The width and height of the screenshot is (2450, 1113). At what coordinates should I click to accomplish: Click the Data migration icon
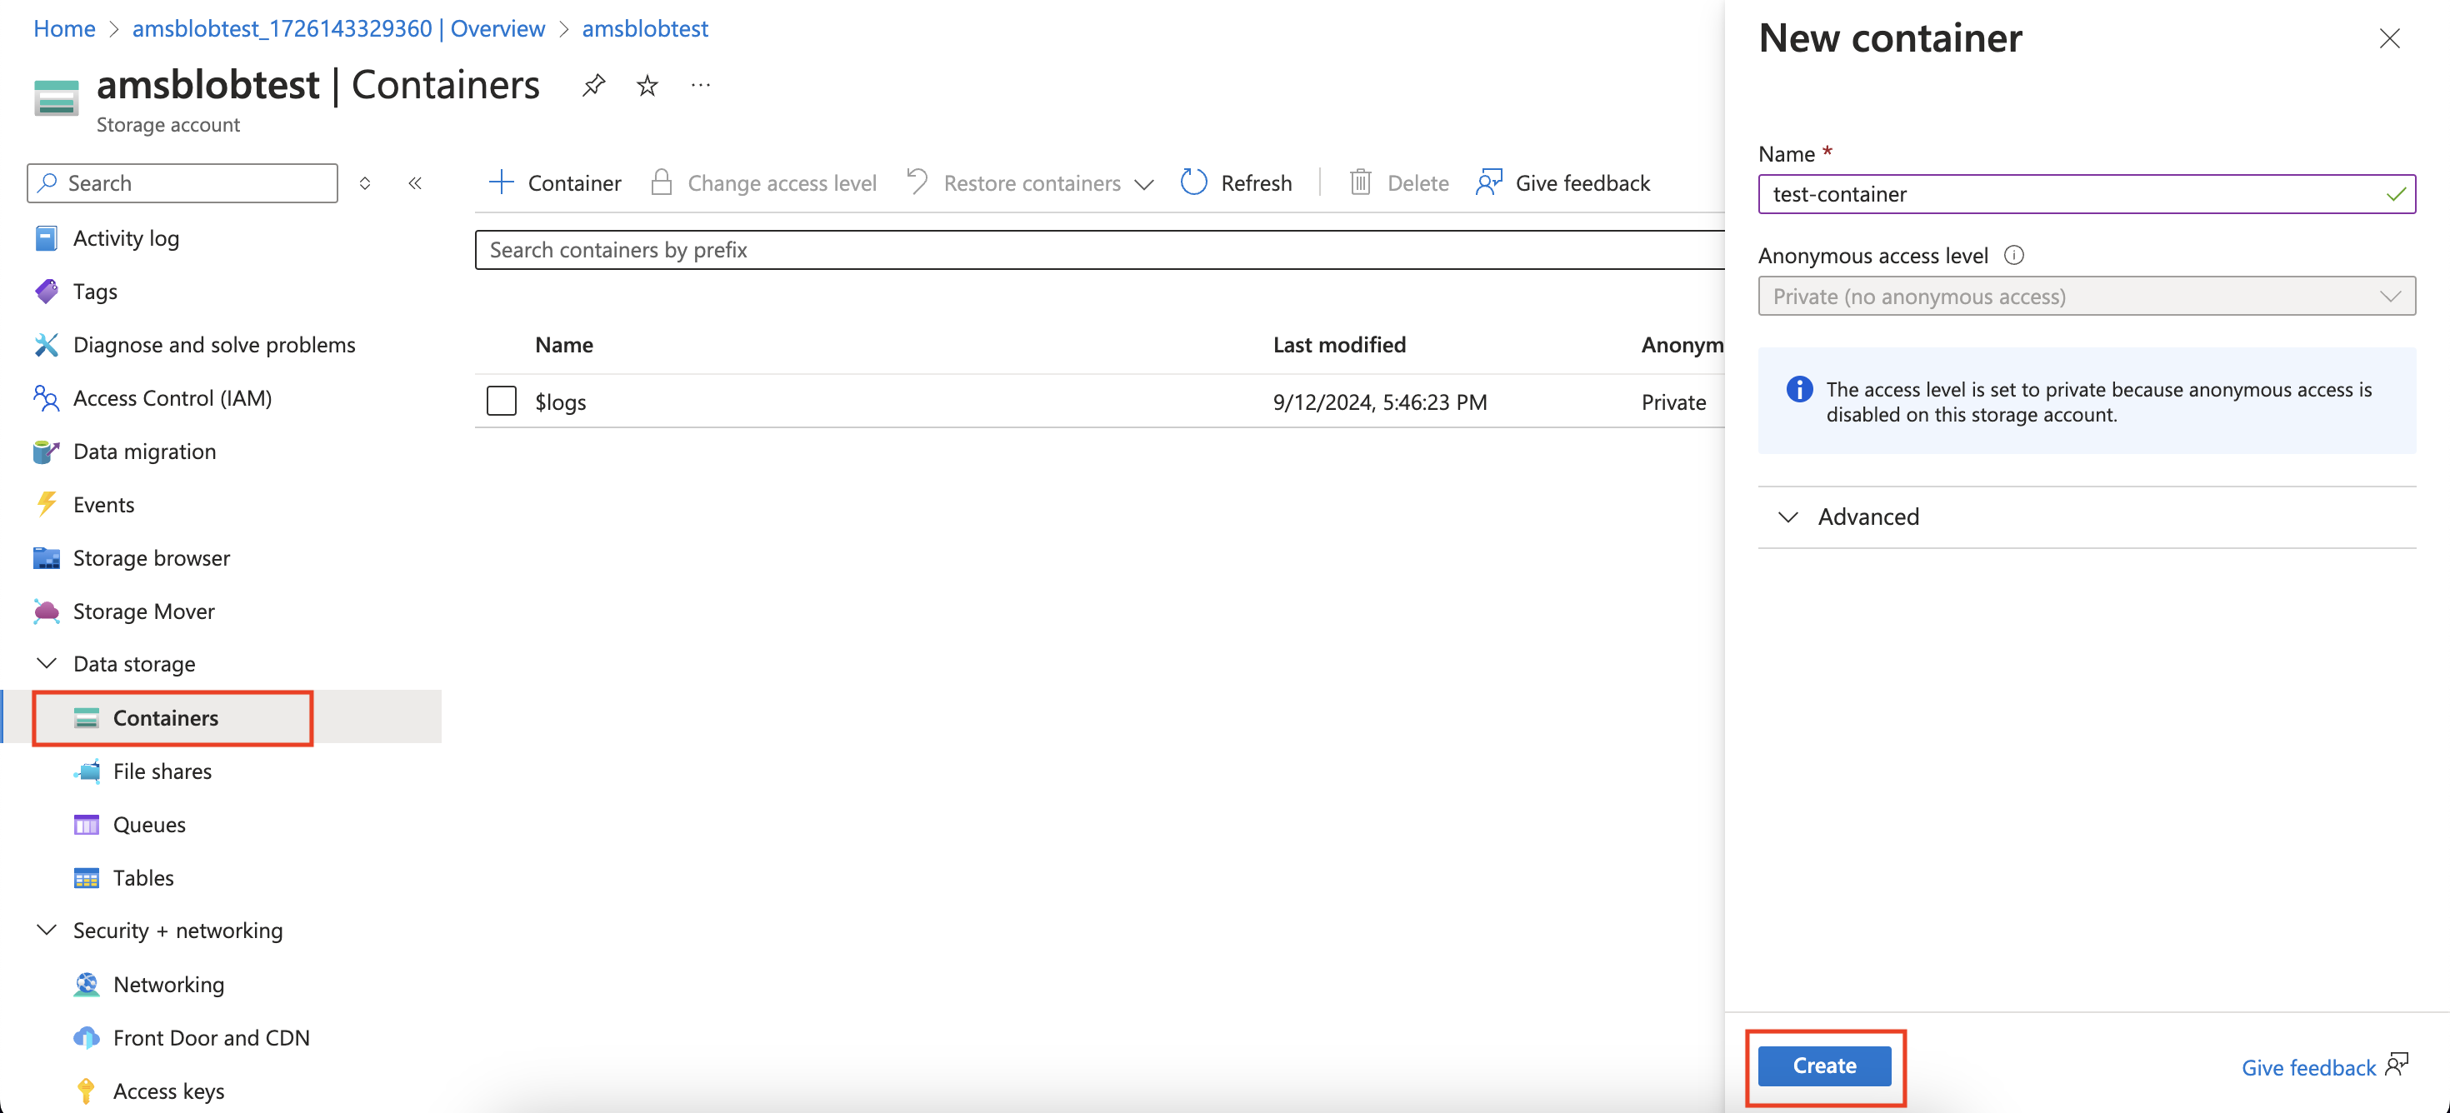pos(46,451)
